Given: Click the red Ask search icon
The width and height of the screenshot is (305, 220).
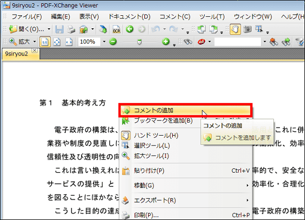Looking at the screenshot, I should coord(202,41).
